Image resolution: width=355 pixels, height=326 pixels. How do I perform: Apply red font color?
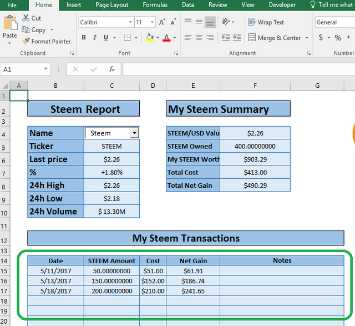[166, 37]
